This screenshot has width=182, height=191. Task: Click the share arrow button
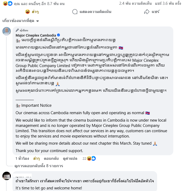(152, 12)
